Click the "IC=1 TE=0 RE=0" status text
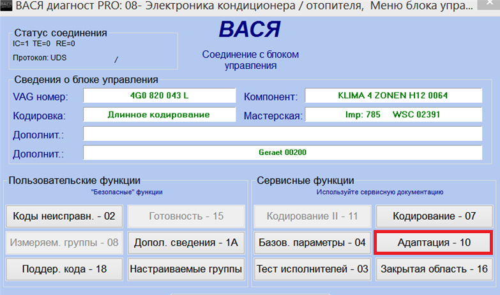Screen dimensions: 500x295 43,43
